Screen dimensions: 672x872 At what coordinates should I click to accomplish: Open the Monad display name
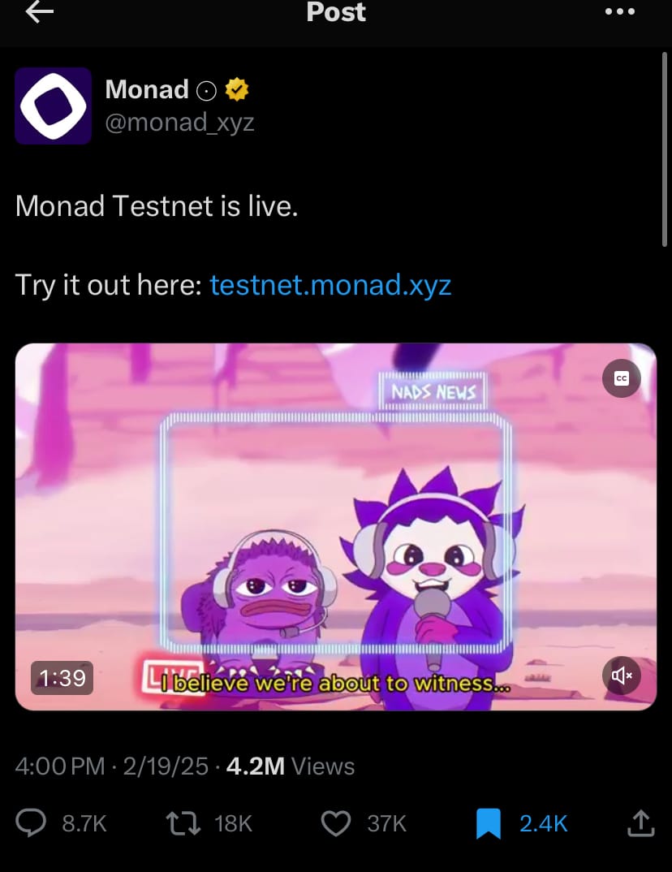click(147, 89)
